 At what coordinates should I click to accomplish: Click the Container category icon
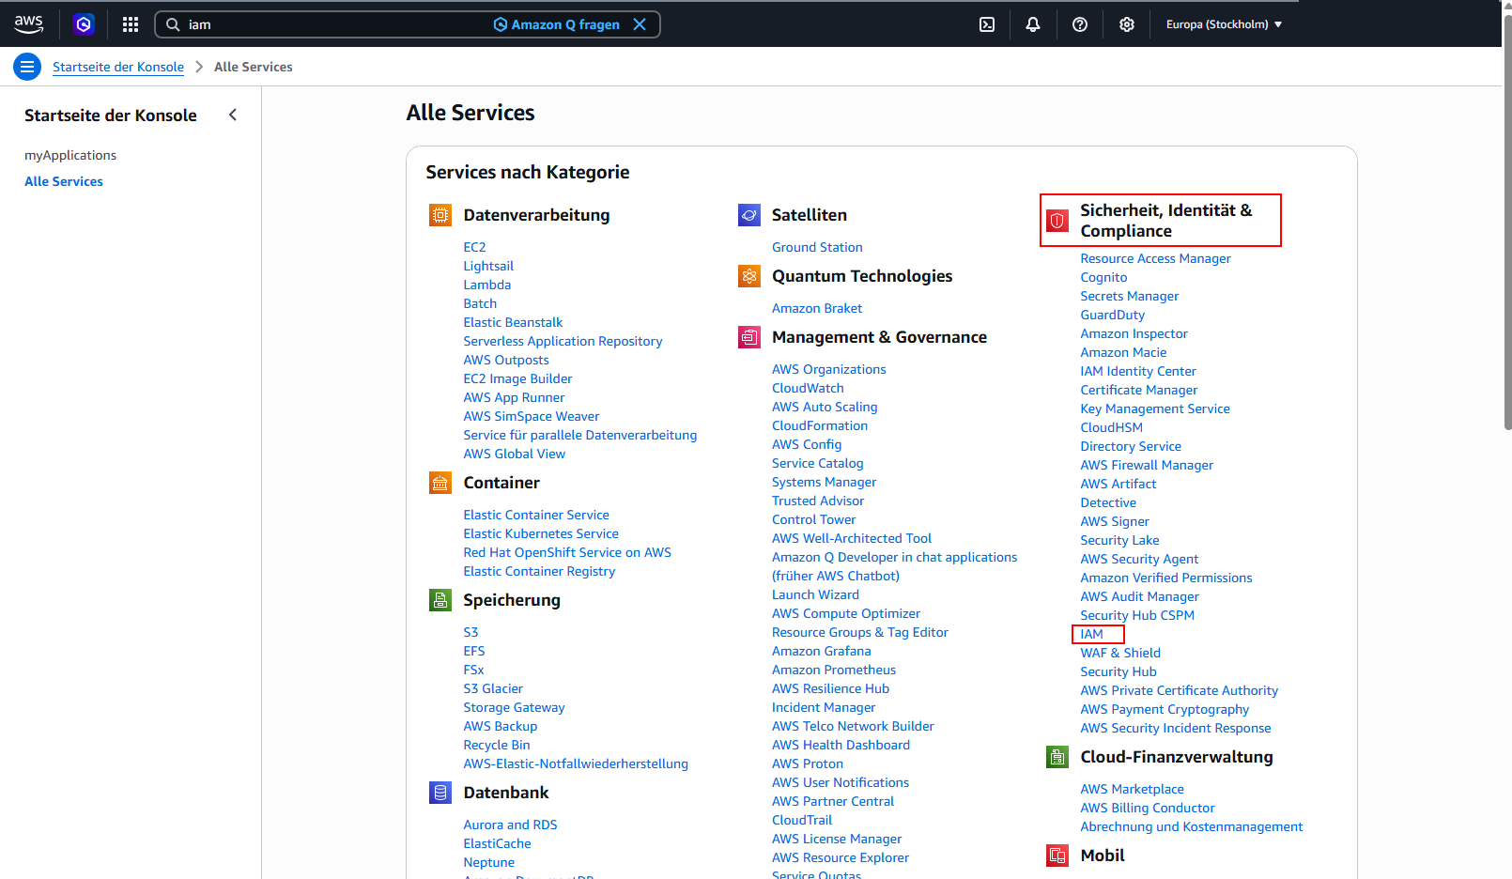pos(440,483)
